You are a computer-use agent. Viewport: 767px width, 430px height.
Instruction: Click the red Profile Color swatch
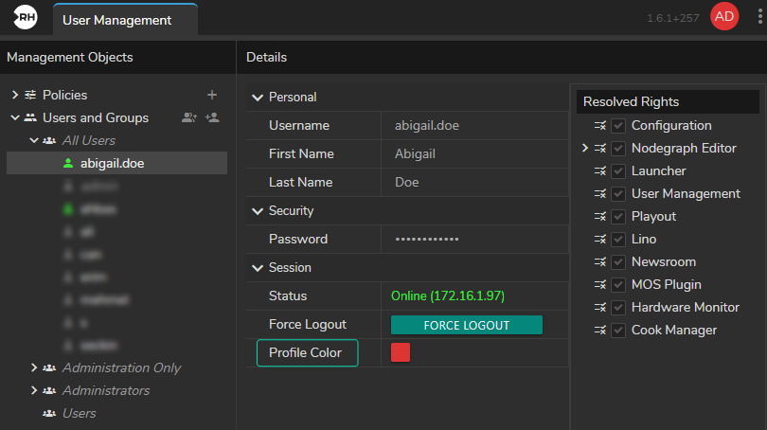point(401,352)
